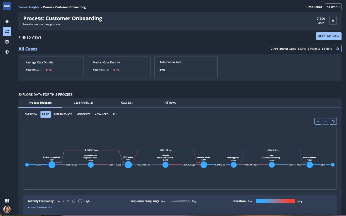Open the All Cases view link
The height and width of the screenshot is (216, 346).
(x=28, y=49)
